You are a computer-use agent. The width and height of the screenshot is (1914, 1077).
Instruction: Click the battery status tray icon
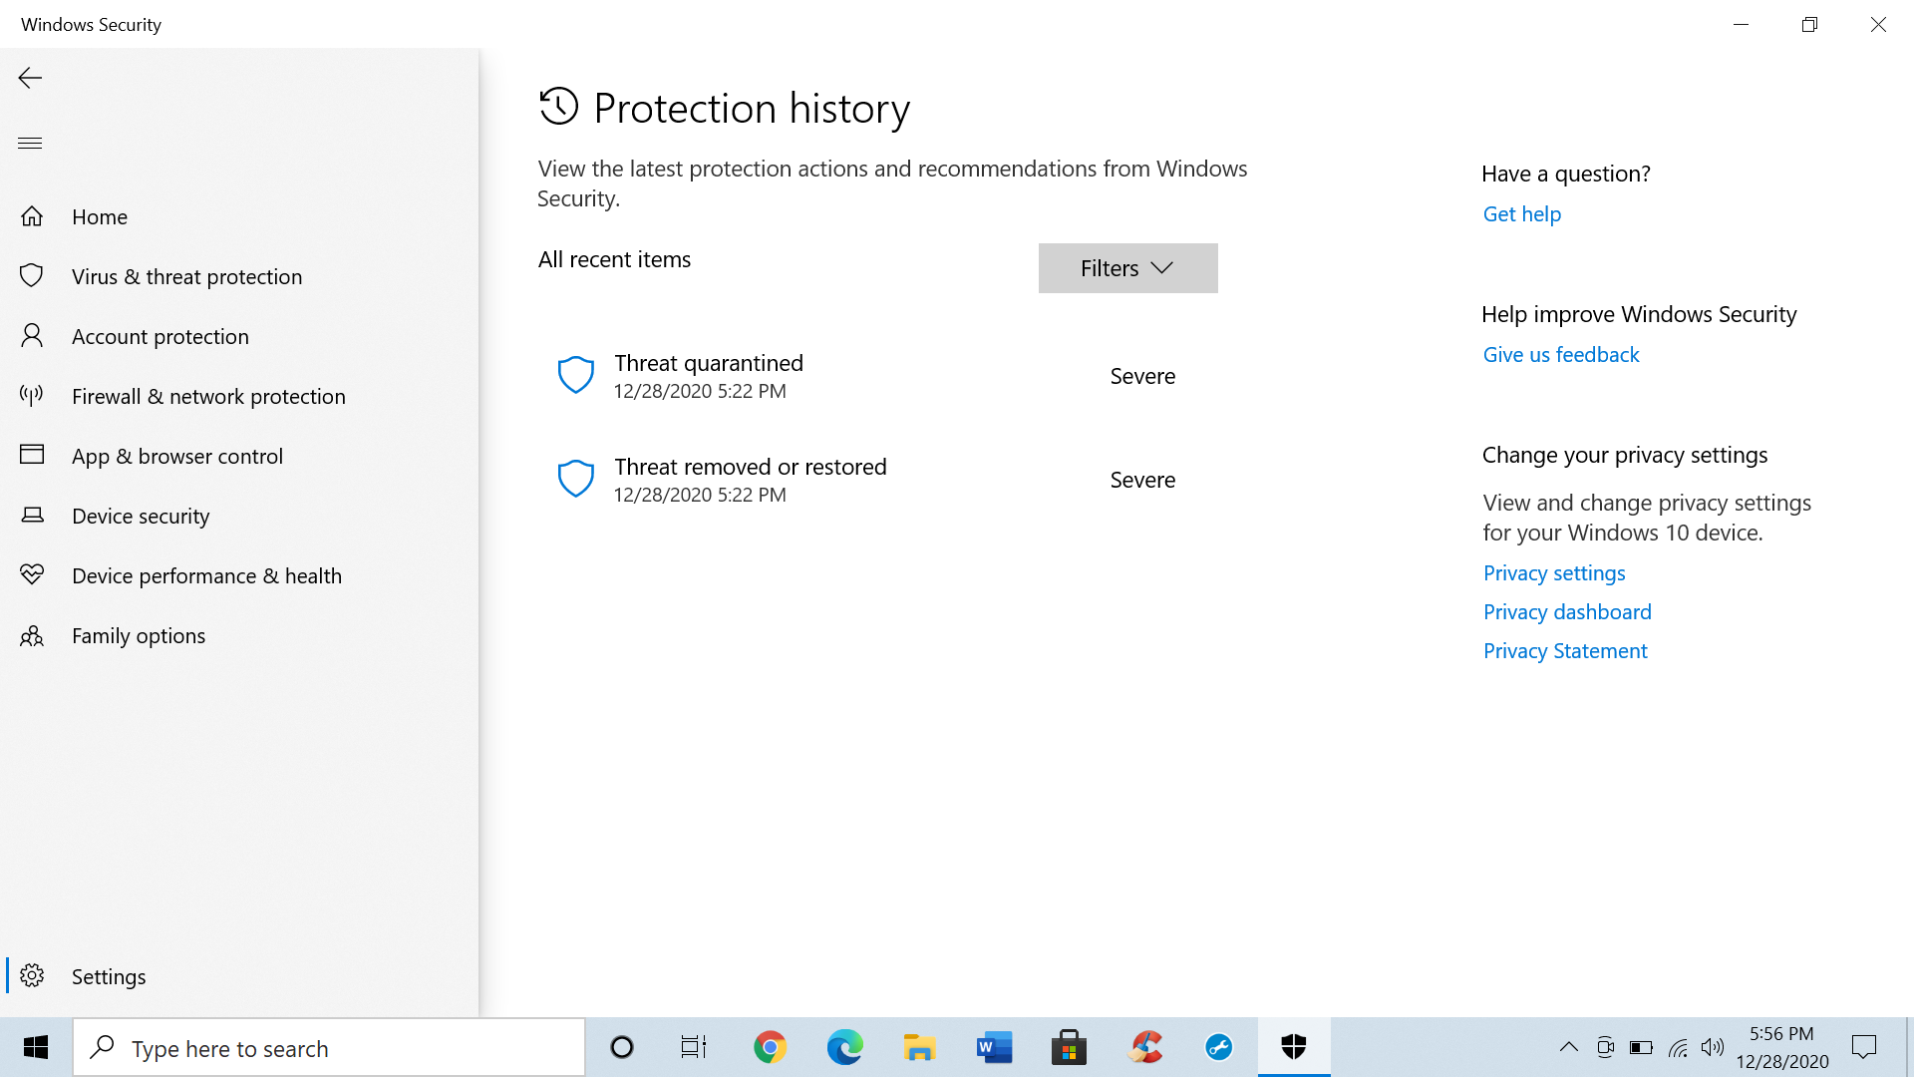point(1641,1047)
